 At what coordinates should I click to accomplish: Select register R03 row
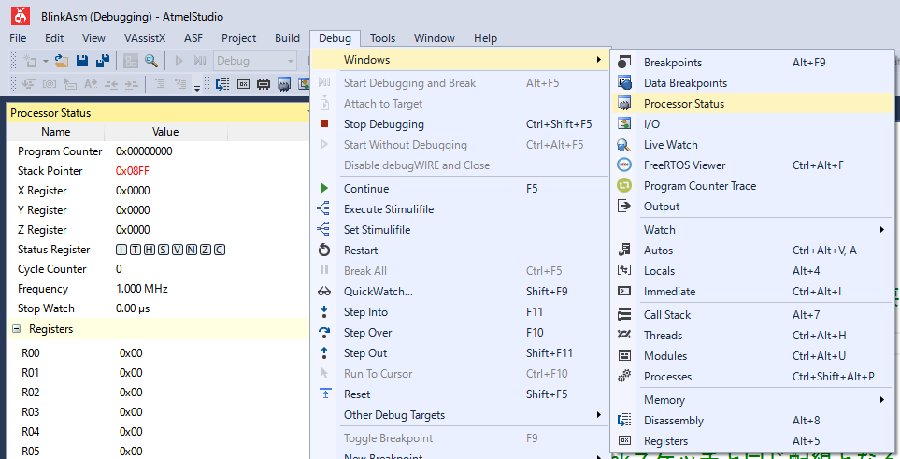click(159, 412)
